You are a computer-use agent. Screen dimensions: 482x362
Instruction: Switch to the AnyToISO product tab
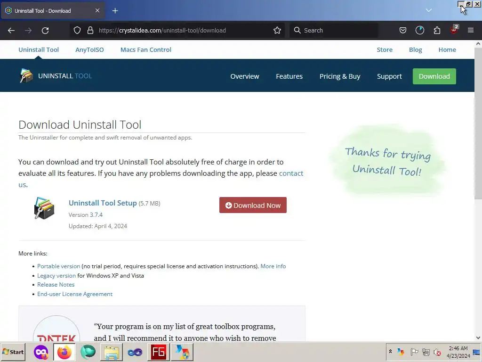click(89, 49)
